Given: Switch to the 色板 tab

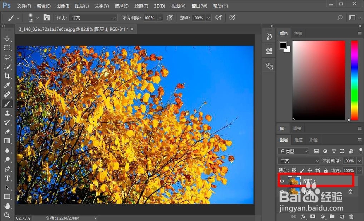Looking at the screenshot, I should tap(298, 33).
